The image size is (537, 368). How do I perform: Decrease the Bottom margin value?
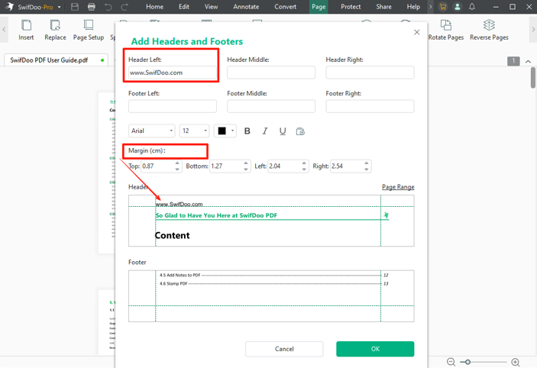click(246, 169)
